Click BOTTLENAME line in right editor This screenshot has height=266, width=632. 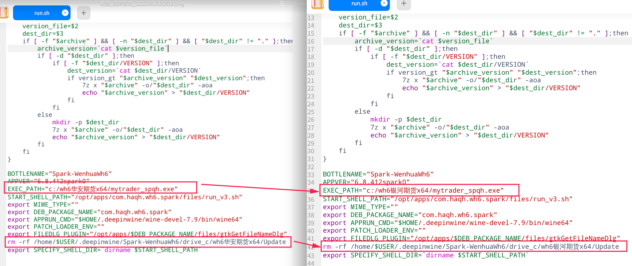pyautogui.click(x=378, y=174)
